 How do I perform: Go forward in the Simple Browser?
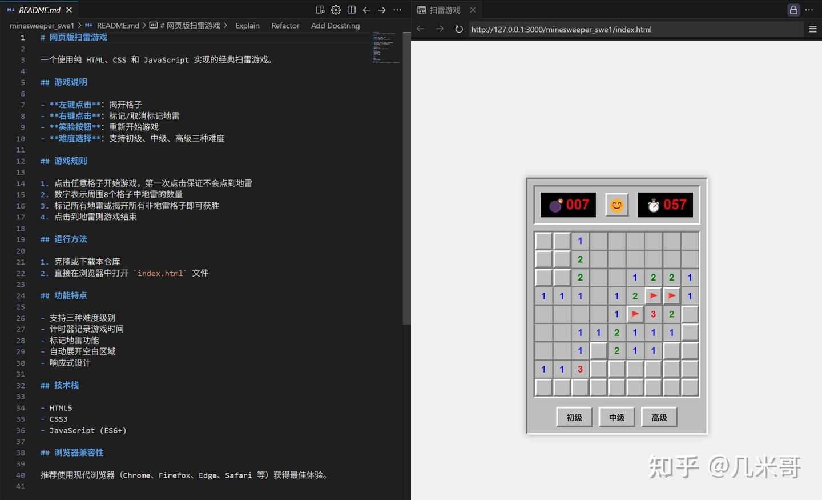point(438,29)
